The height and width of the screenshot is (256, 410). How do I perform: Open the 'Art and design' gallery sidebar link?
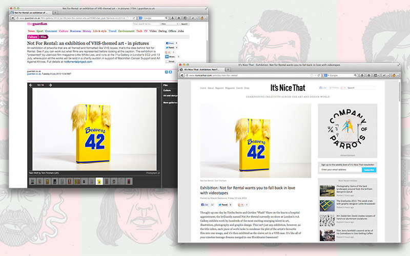click(x=170, y=96)
